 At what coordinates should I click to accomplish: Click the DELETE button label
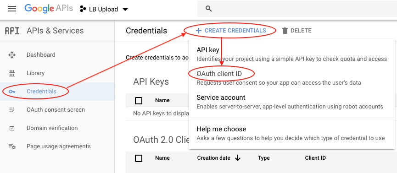tap(301, 31)
